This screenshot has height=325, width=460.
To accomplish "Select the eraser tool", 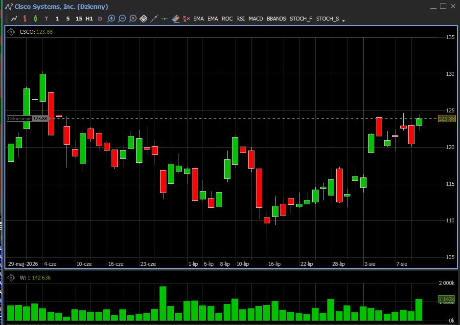I will pos(175,19).
